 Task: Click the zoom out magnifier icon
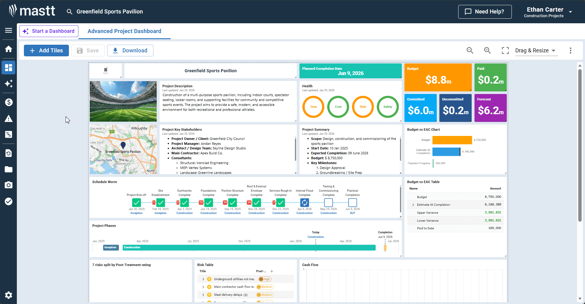point(470,51)
